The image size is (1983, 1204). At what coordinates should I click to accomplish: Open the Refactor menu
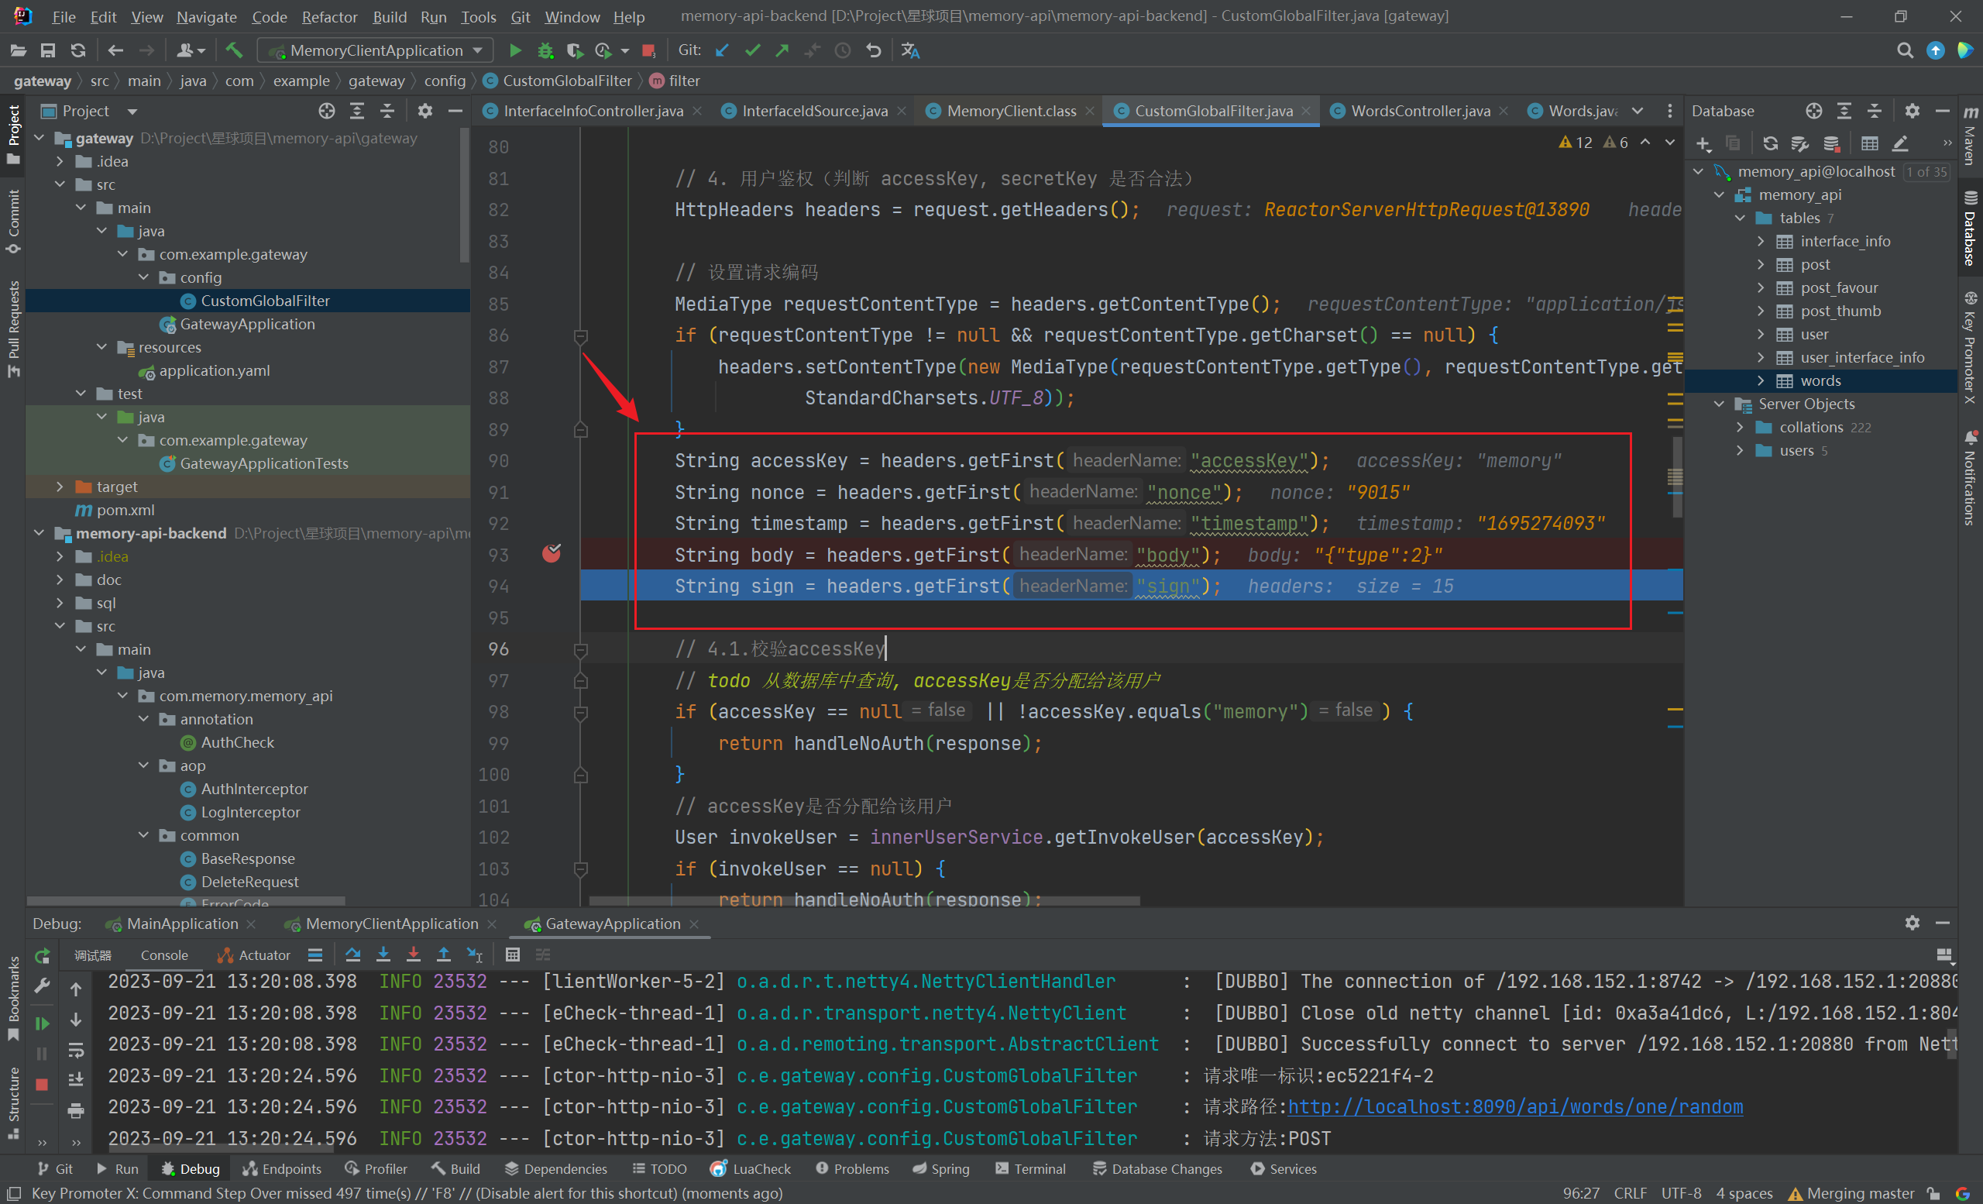329,16
